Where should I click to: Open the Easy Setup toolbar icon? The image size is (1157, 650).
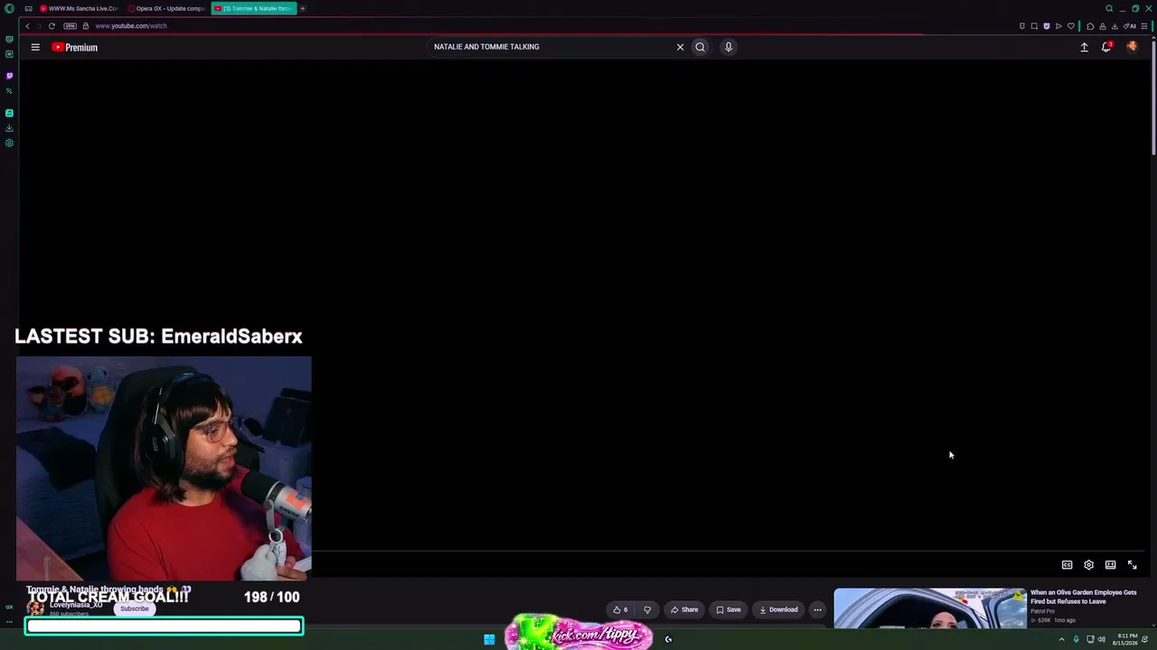pyautogui.click(x=1144, y=26)
